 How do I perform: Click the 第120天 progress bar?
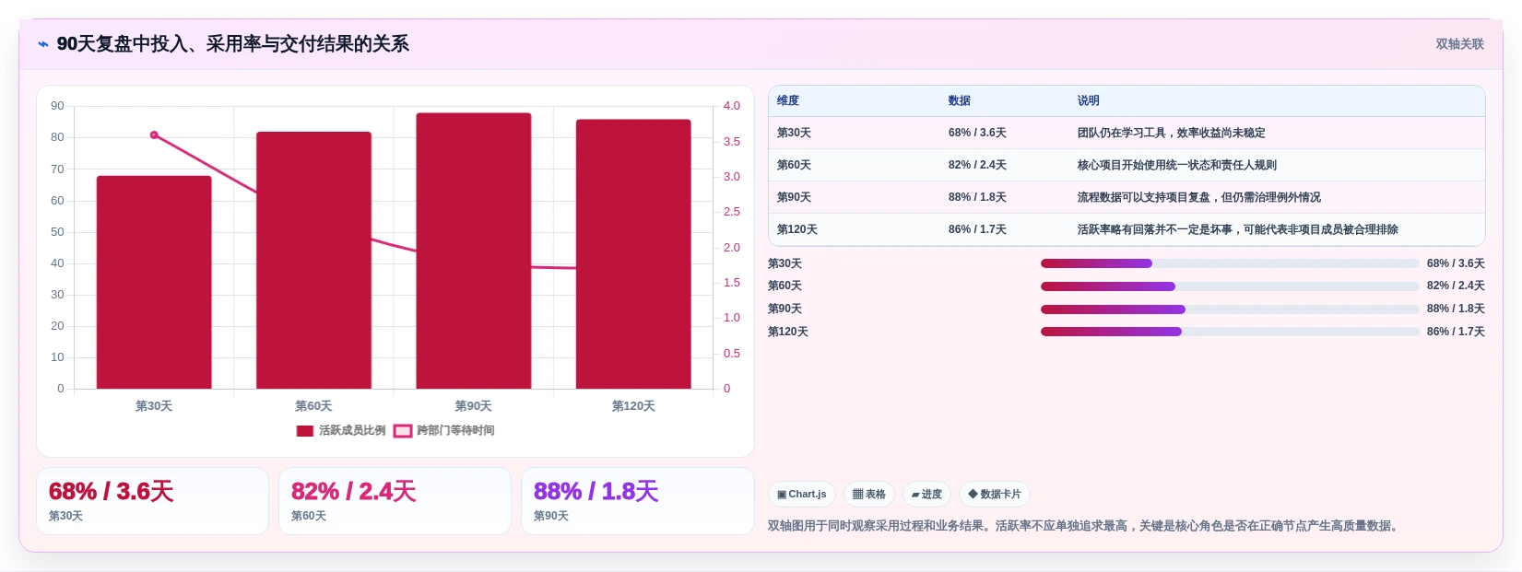(1230, 332)
